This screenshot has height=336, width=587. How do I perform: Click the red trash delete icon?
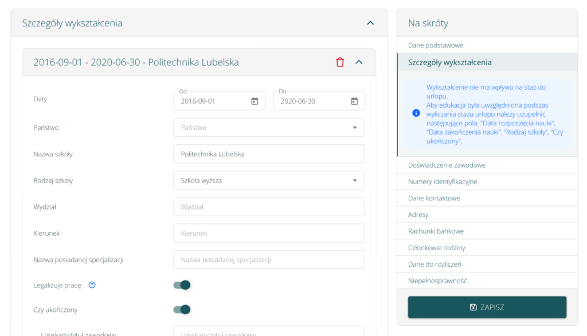point(340,62)
